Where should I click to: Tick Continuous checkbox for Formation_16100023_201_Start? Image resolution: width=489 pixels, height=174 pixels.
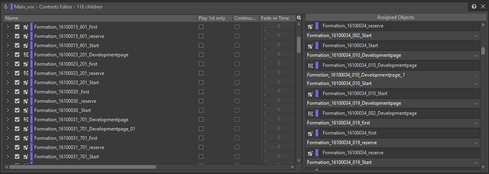(x=237, y=83)
